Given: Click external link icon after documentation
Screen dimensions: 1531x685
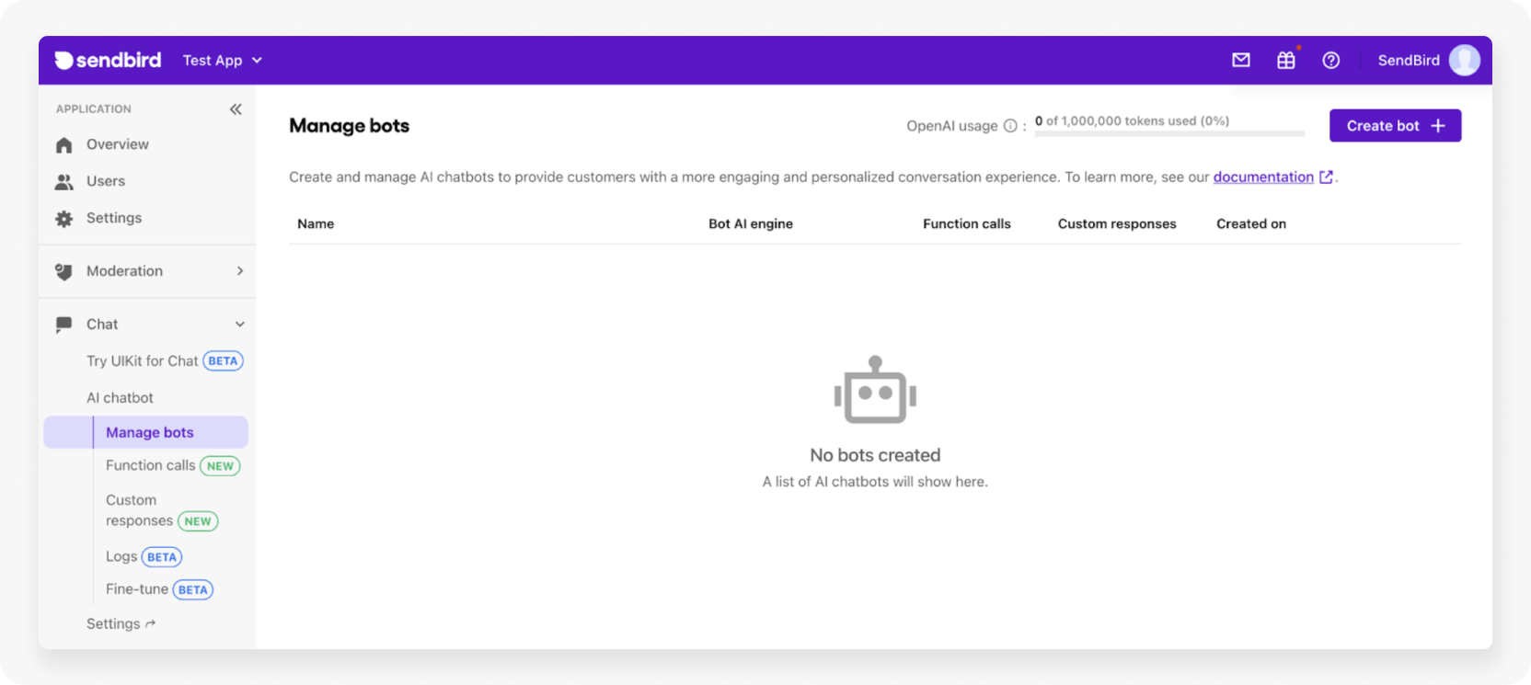Looking at the screenshot, I should 1326,177.
